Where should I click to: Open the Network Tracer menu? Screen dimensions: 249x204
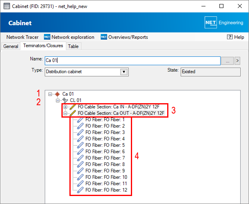[x=22, y=37]
